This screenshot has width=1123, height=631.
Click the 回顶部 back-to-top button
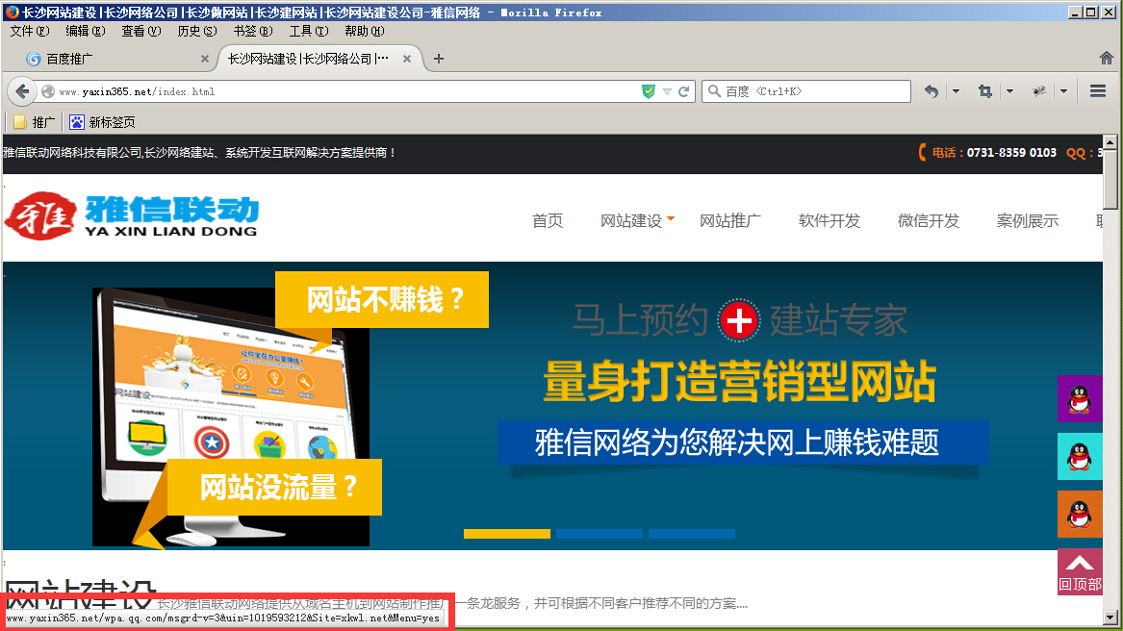pyautogui.click(x=1080, y=572)
